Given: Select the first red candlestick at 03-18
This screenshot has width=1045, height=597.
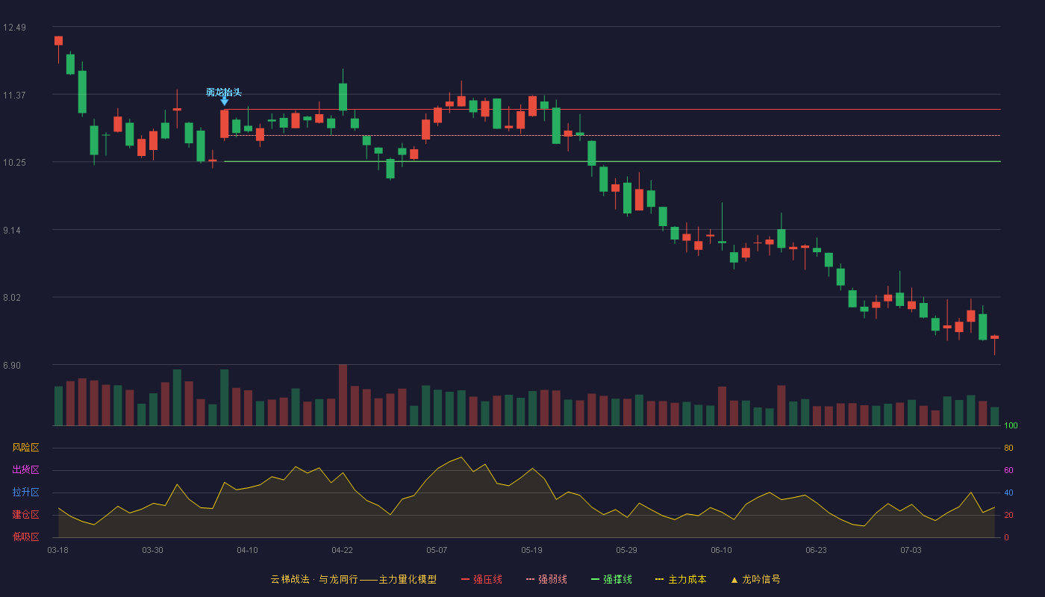Looking at the screenshot, I should pyautogui.click(x=58, y=40).
